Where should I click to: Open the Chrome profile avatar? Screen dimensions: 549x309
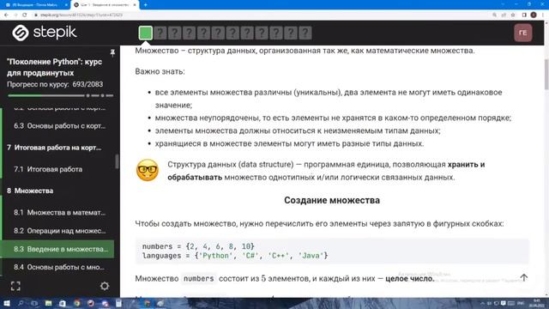pos(534,15)
